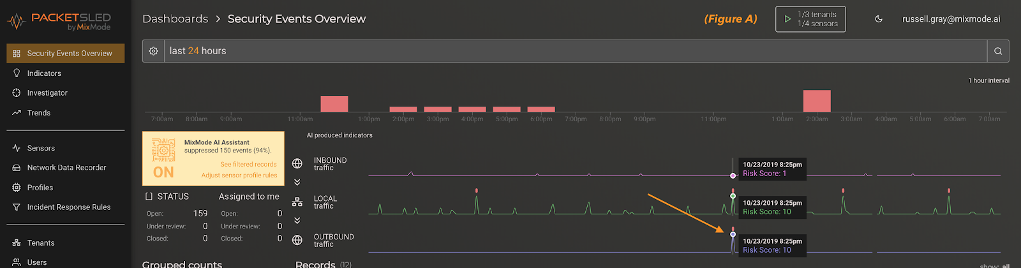Click the OUTBOUND traffic globe icon
Viewport: 1021px width, 268px height.
(x=297, y=241)
